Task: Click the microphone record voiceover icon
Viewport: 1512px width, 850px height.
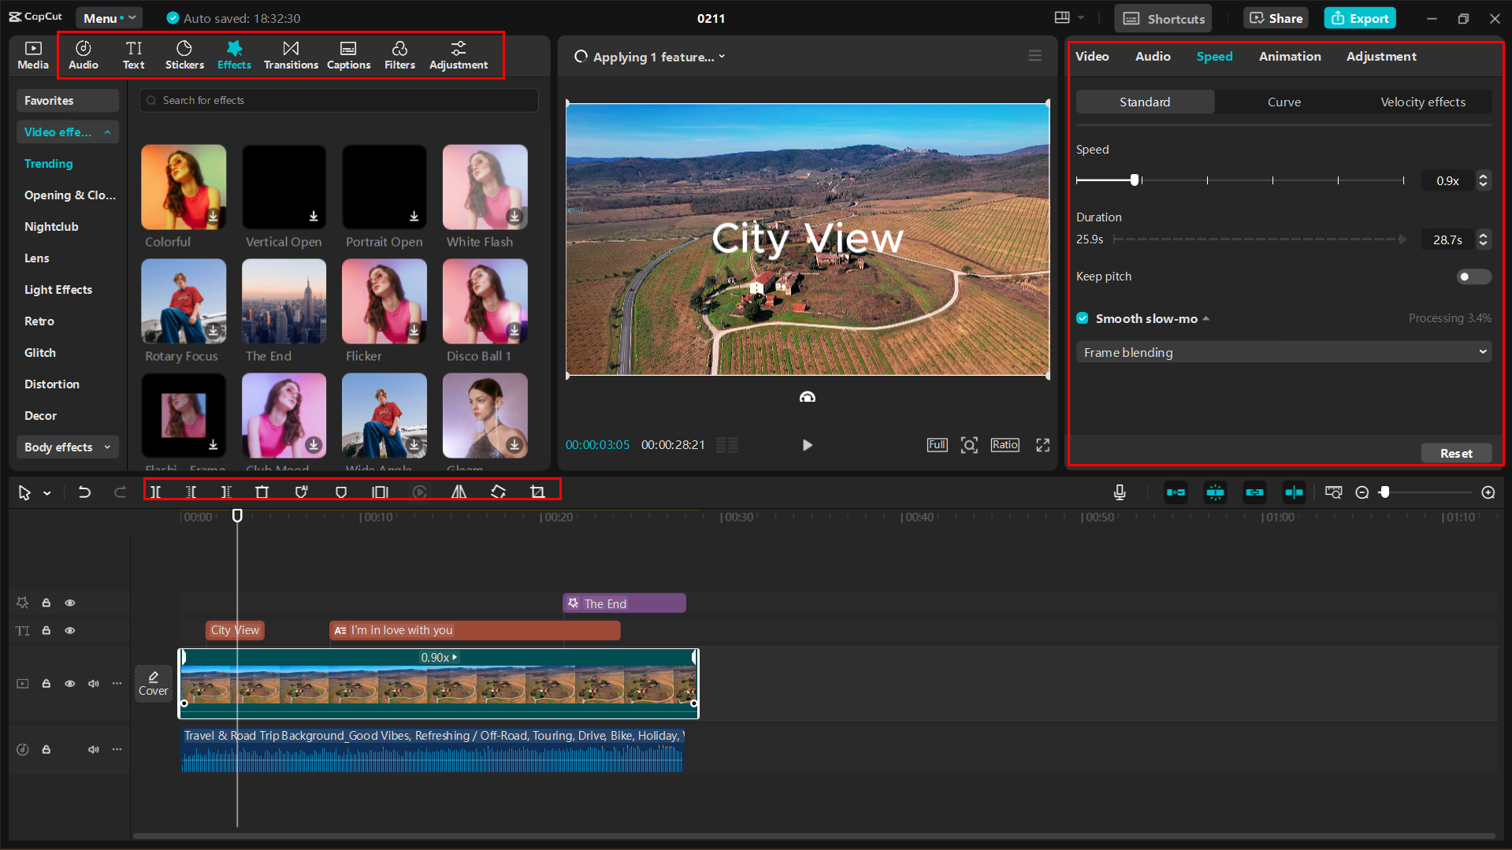Action: [1120, 492]
